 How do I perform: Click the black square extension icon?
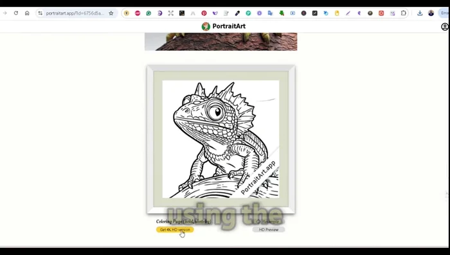[182, 13]
